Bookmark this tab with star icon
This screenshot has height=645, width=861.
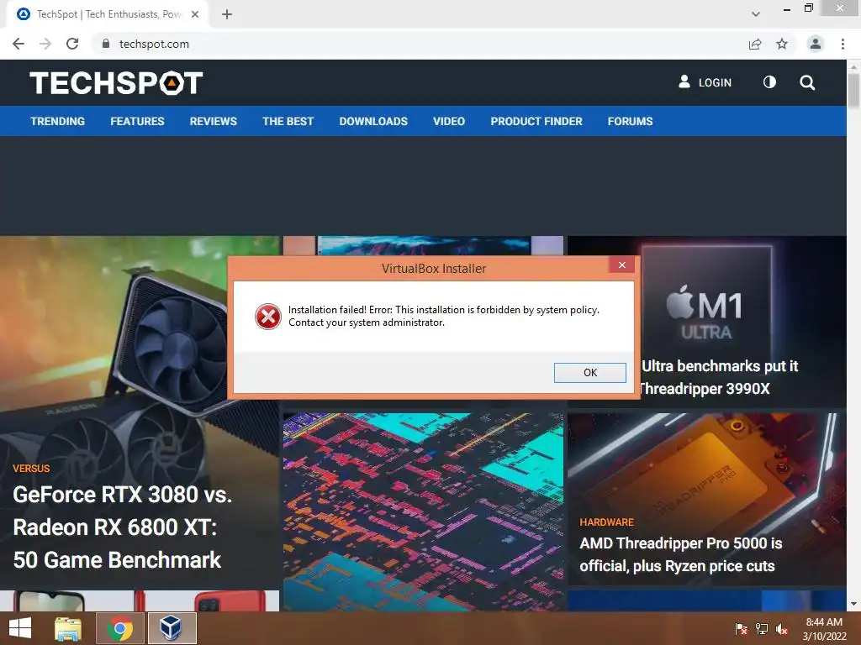pos(782,44)
